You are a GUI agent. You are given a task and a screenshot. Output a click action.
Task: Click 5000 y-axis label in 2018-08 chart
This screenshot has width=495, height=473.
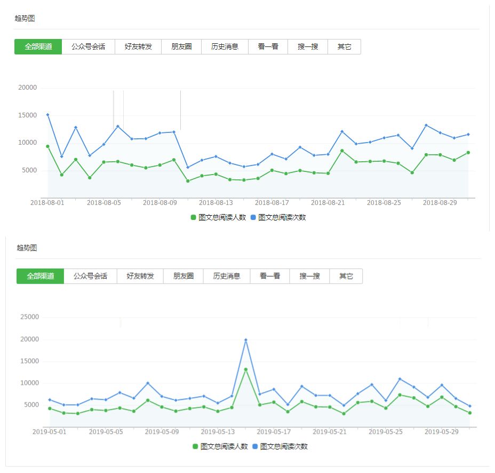pos(29,170)
